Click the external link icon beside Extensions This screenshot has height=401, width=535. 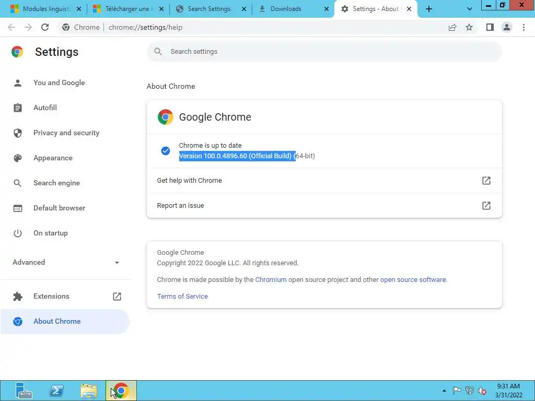coord(117,297)
